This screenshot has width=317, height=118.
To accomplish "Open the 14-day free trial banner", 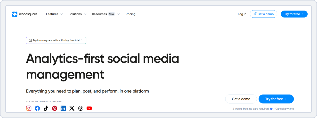I will tap(56, 40).
